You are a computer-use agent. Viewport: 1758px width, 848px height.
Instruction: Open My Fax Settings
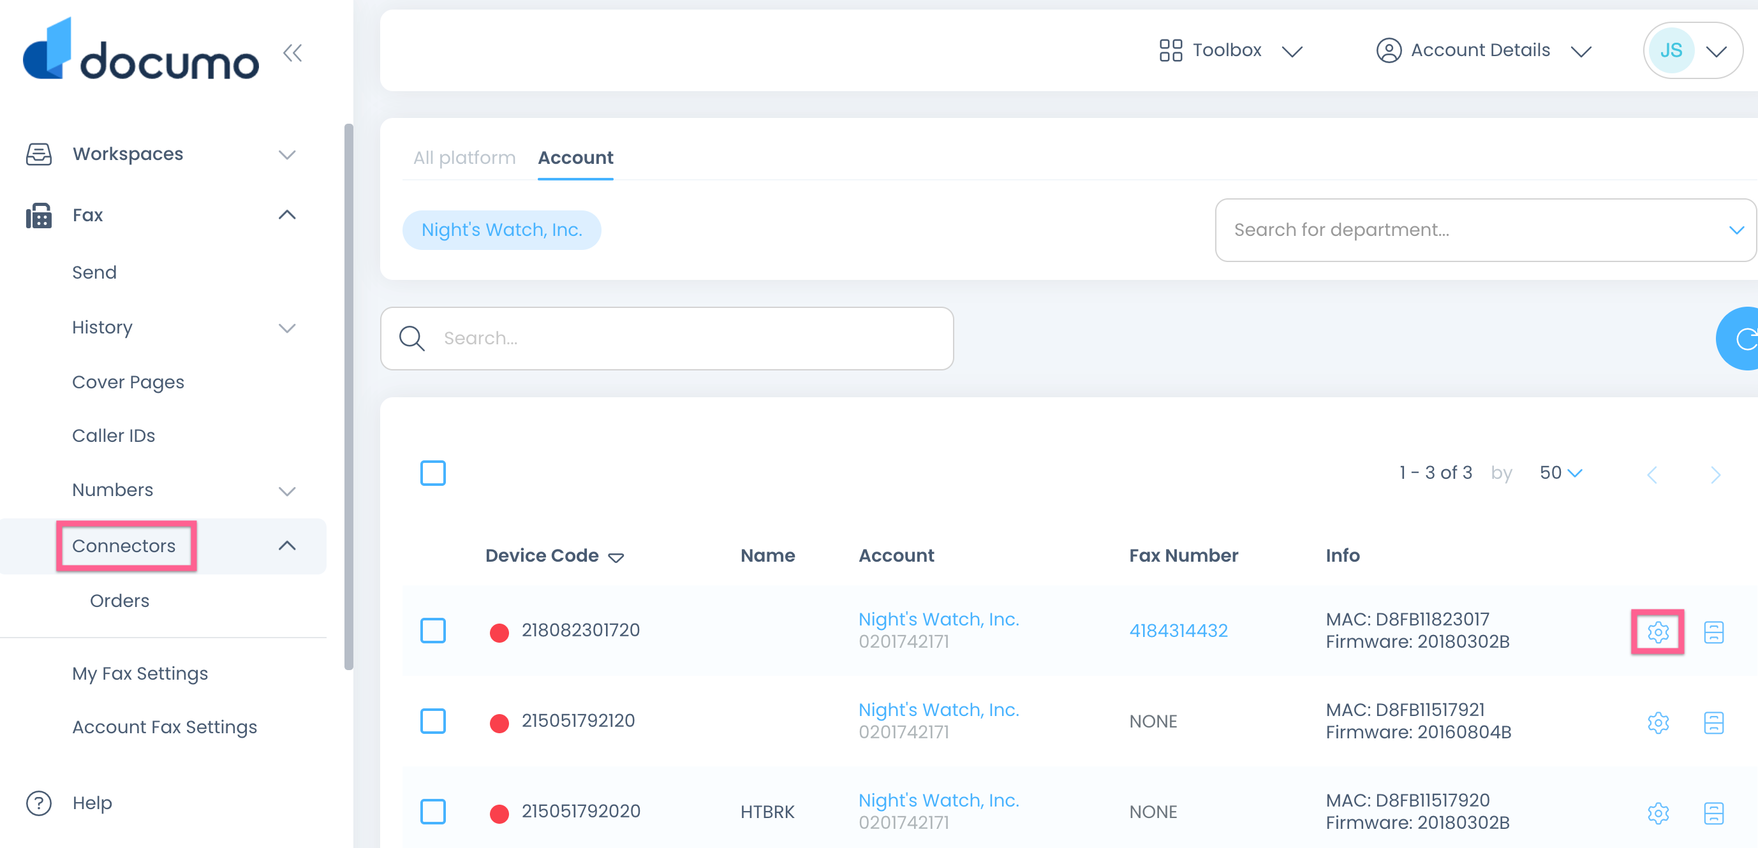pos(140,673)
